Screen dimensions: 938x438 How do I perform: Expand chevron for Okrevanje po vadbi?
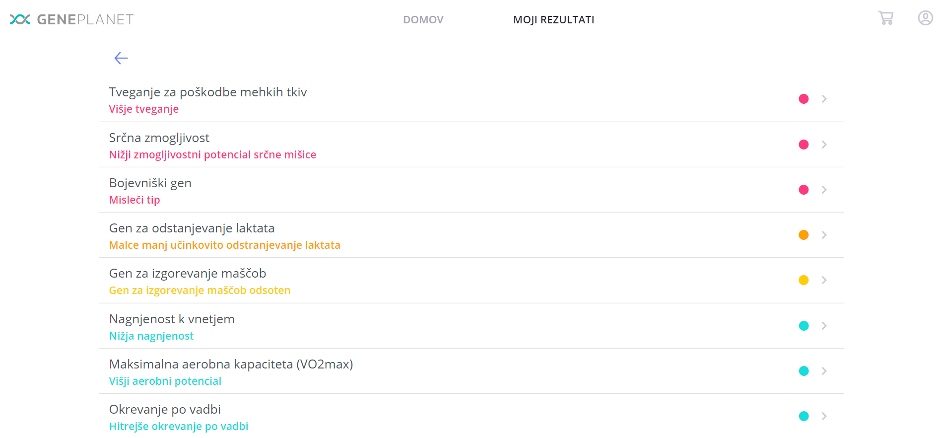click(x=824, y=416)
